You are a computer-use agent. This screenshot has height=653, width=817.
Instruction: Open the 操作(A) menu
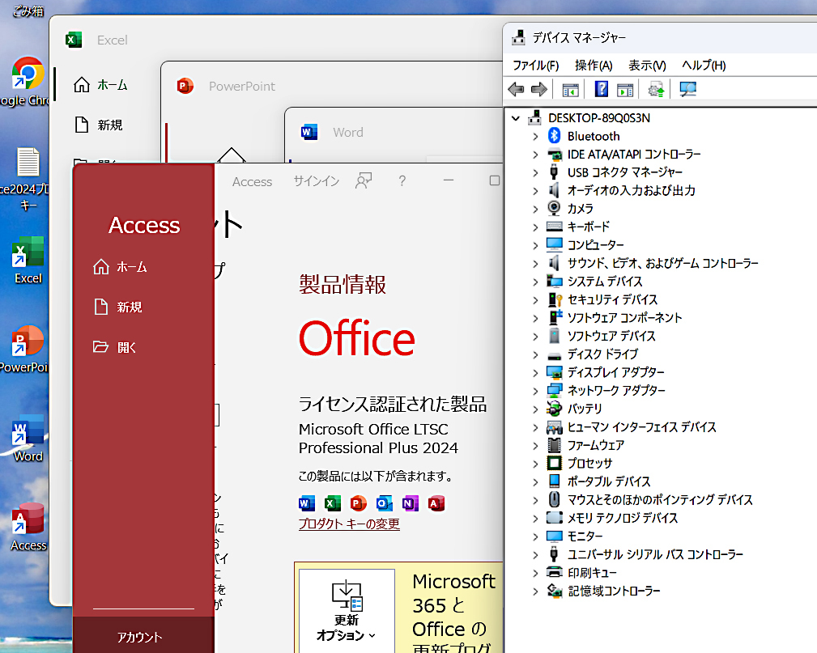594,65
